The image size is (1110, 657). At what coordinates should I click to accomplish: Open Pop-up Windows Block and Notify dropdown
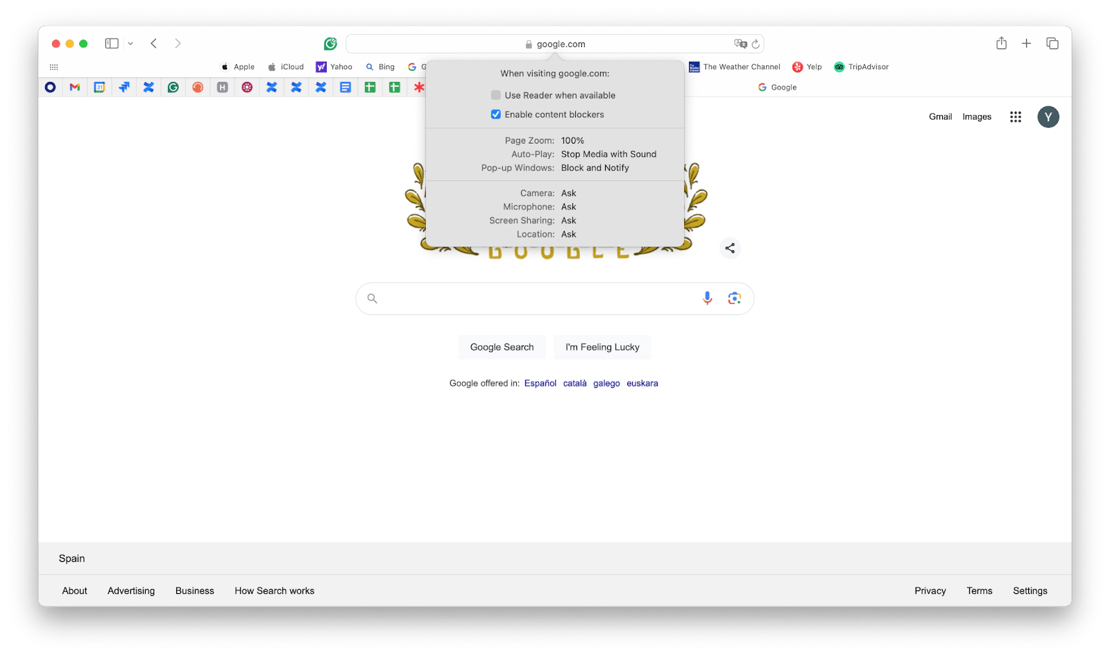coord(595,168)
